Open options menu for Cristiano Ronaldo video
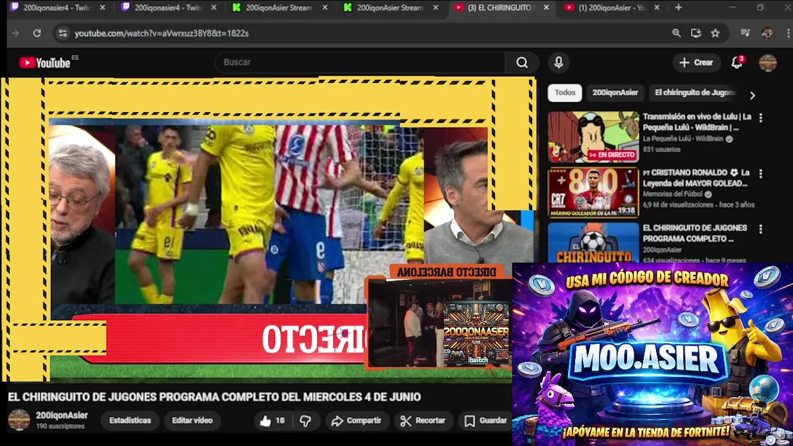This screenshot has height=446, width=793. click(760, 173)
